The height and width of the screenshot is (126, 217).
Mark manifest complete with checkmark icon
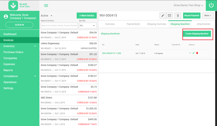pyautogui.click(x=190, y=53)
